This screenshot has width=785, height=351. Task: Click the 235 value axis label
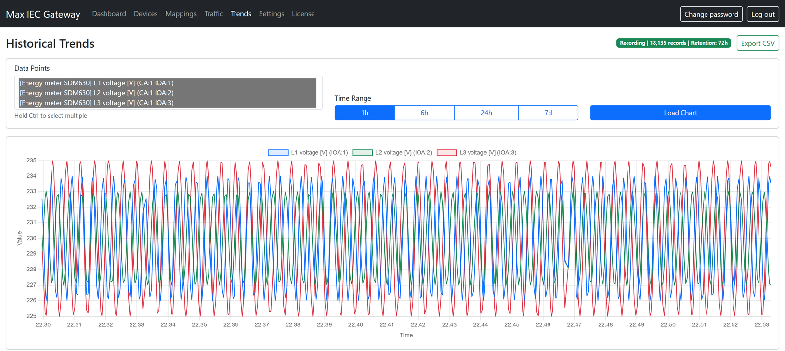(x=31, y=161)
